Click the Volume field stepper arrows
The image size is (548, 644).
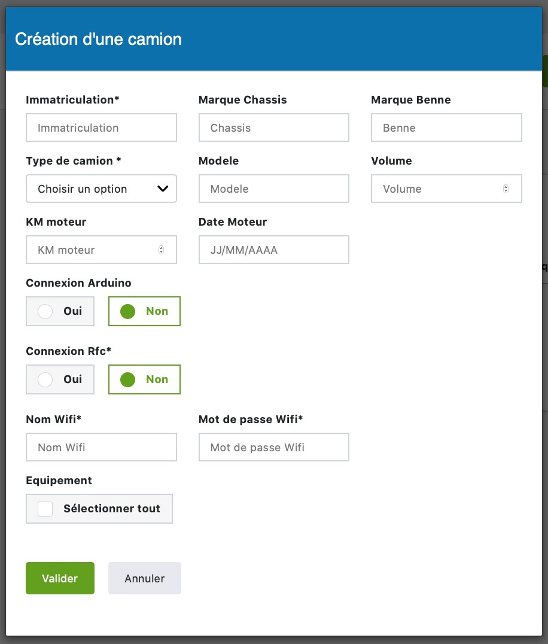[x=506, y=189]
